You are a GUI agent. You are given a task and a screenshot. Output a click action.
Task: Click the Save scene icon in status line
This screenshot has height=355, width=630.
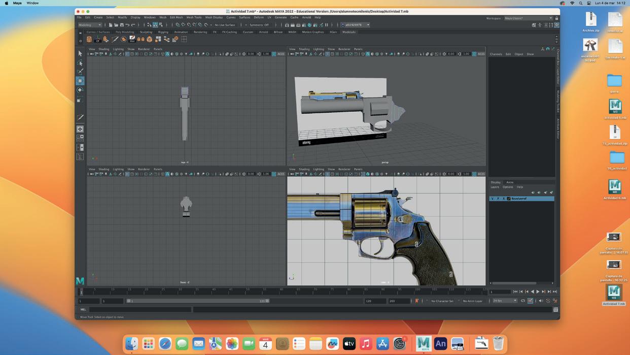click(122, 25)
